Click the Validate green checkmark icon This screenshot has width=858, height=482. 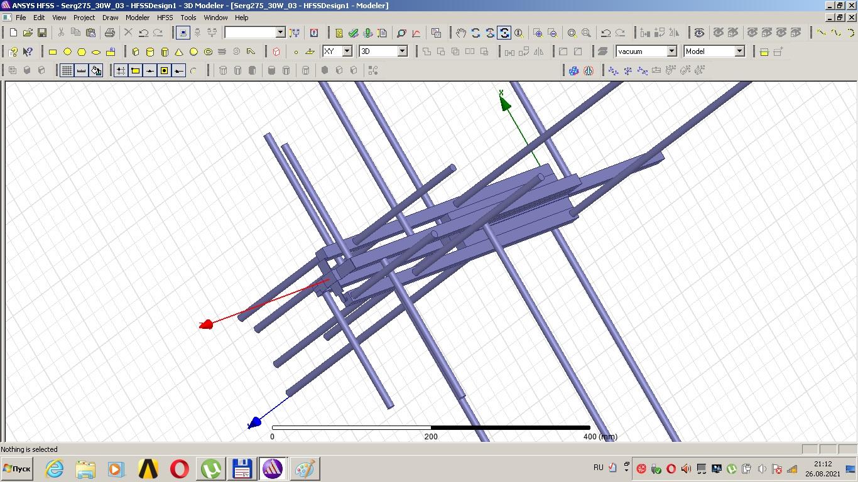[354, 33]
